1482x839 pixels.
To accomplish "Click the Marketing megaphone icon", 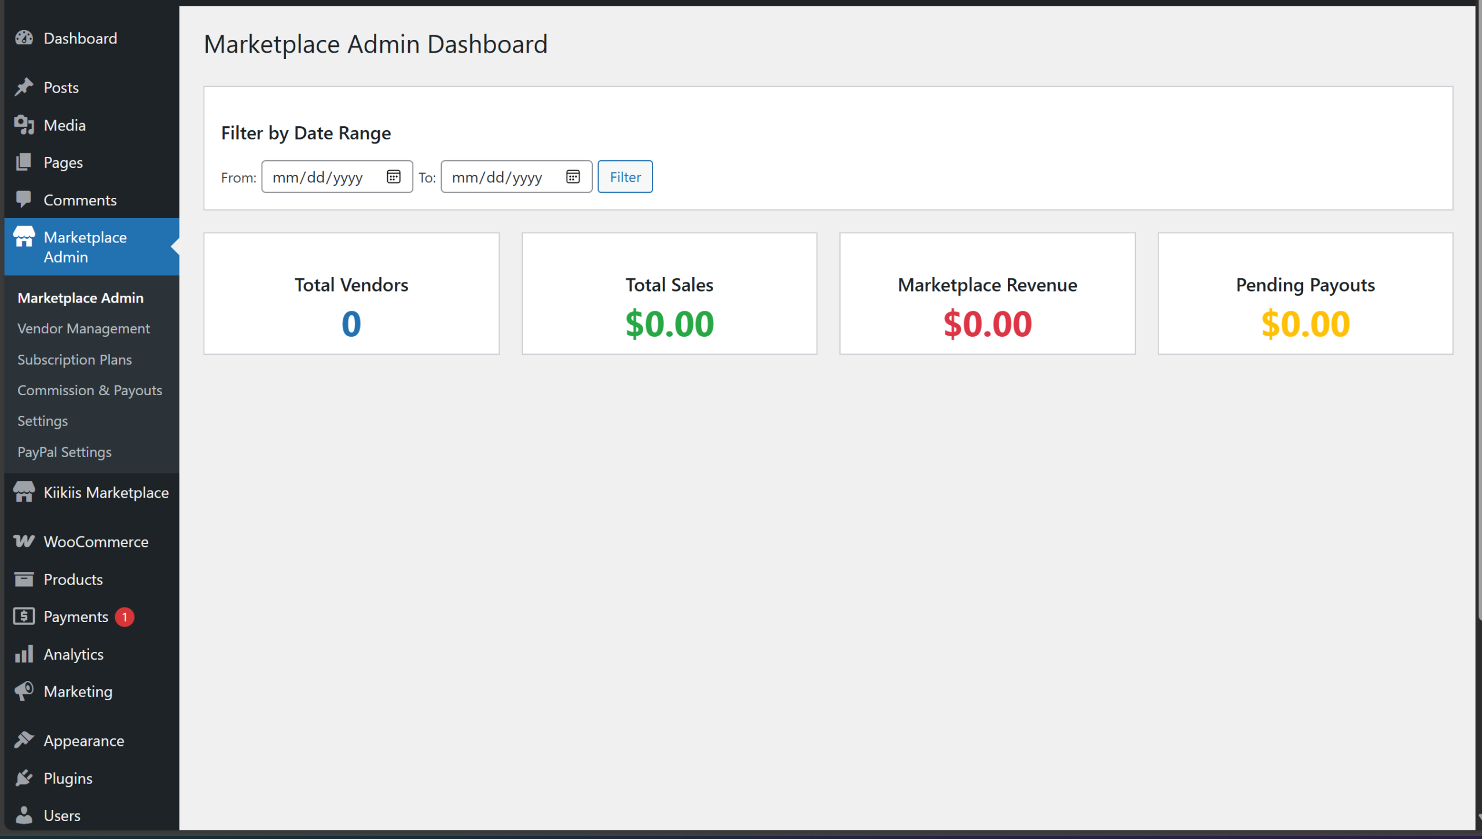I will pyautogui.click(x=24, y=691).
